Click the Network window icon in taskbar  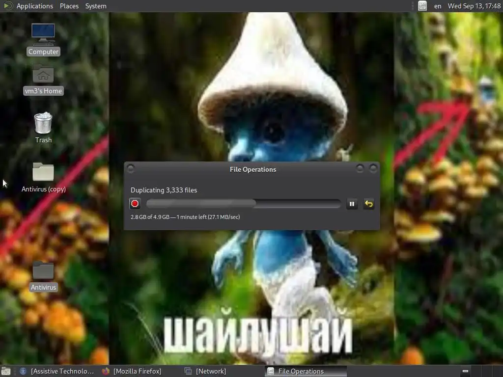point(188,371)
